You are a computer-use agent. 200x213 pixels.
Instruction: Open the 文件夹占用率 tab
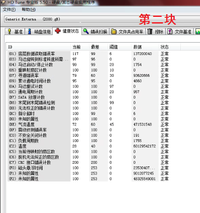127,32
